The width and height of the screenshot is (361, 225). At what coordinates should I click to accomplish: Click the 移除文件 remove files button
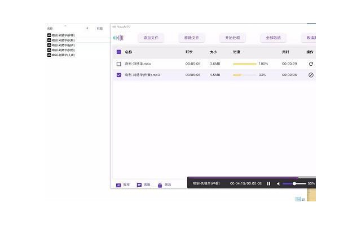pos(192,38)
